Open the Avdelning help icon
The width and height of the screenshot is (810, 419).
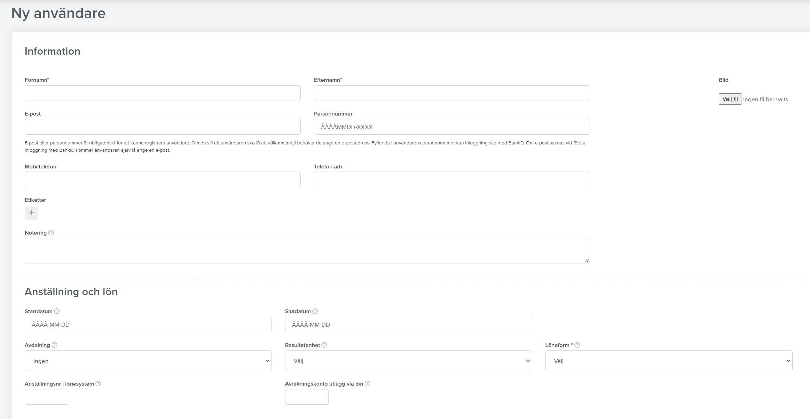click(54, 345)
